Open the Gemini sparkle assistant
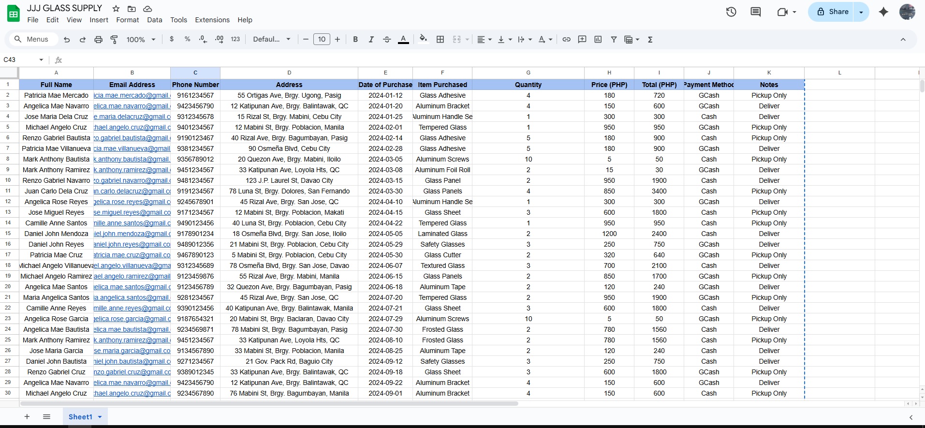 click(x=883, y=12)
